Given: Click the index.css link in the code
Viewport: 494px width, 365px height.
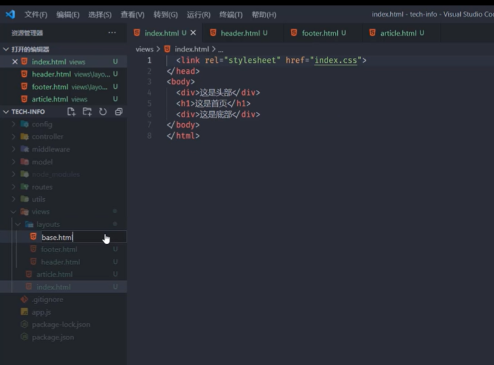Looking at the screenshot, I should click(x=335, y=60).
